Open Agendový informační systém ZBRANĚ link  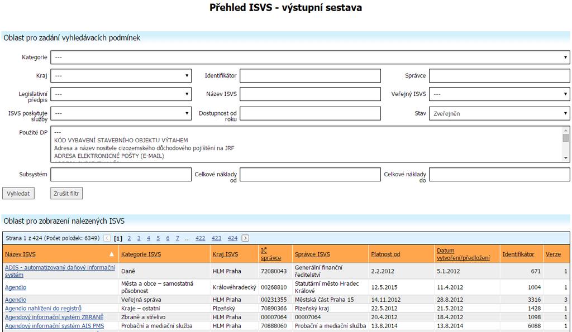coord(54,317)
